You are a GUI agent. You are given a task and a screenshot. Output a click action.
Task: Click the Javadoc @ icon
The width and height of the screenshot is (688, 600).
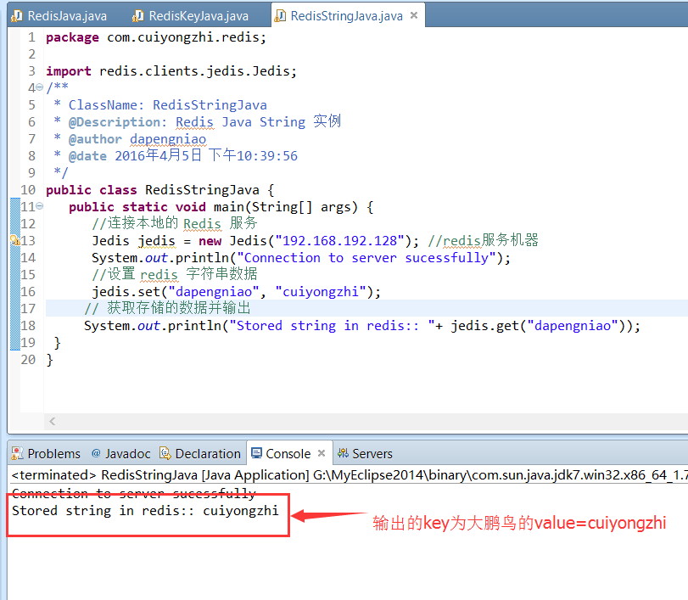pos(96,453)
